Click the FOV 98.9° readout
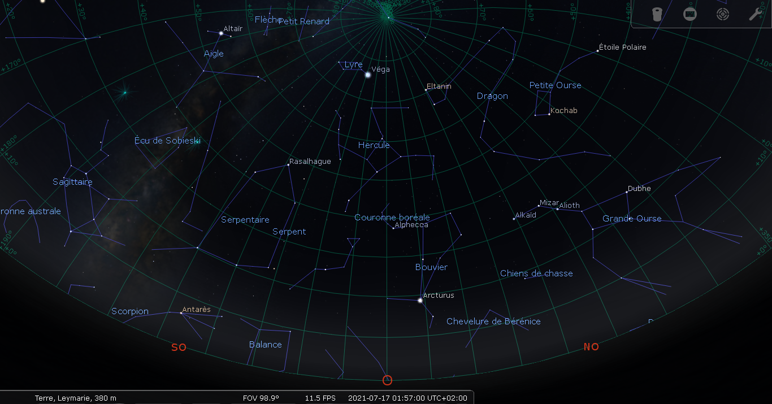772x404 pixels. [261, 398]
